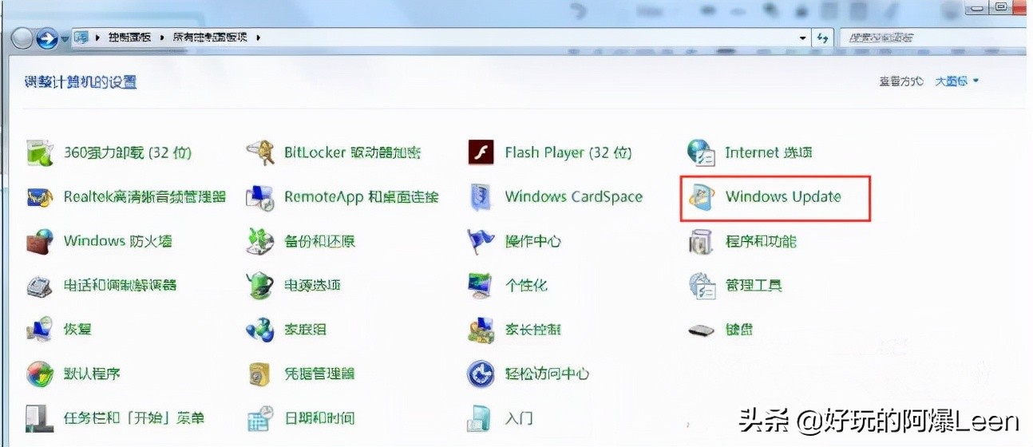Screen dimensions: 1033x447
Task: Click the Back navigation button
Action: [x=22, y=38]
